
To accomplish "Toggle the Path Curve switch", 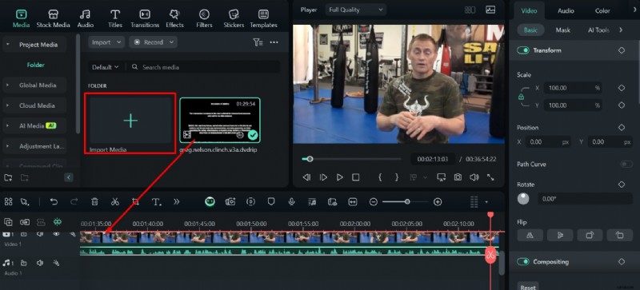I will pos(626,165).
